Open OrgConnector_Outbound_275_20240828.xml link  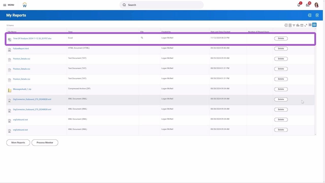click(32, 110)
